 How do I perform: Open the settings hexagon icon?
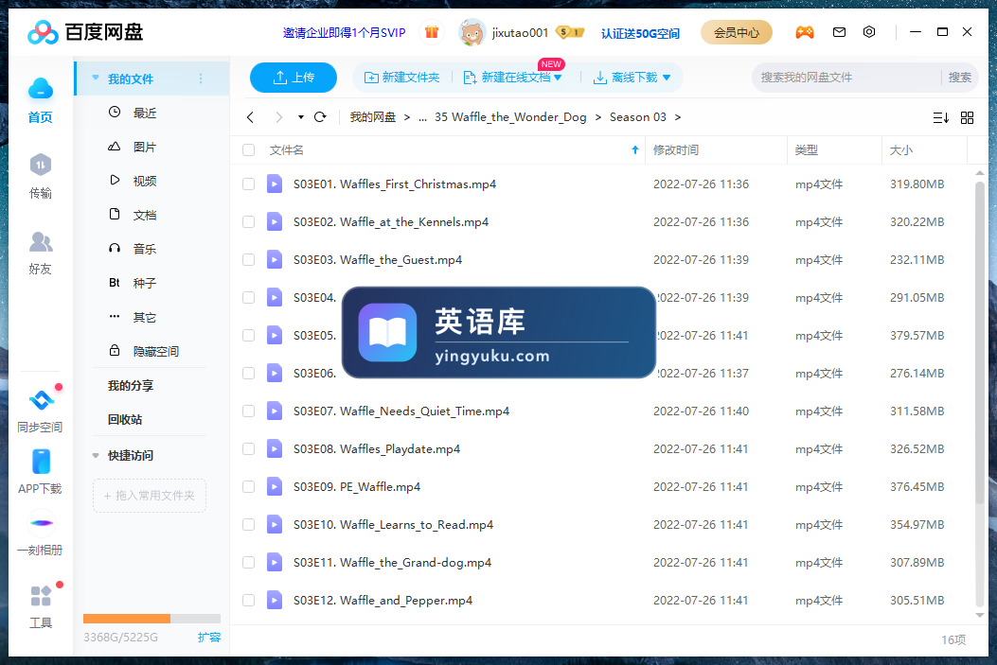[x=869, y=32]
